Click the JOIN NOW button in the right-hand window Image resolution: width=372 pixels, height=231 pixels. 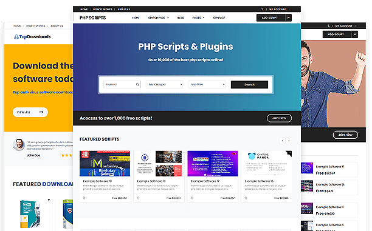[345, 135]
